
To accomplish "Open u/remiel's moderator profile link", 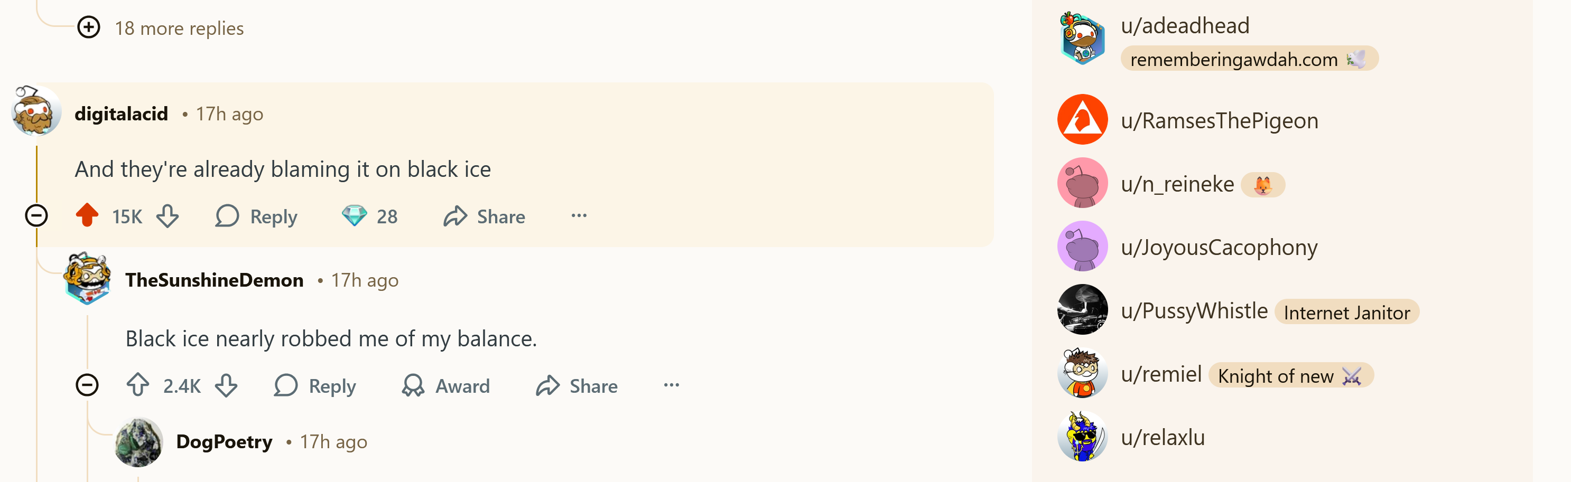I will [x=1161, y=374].
